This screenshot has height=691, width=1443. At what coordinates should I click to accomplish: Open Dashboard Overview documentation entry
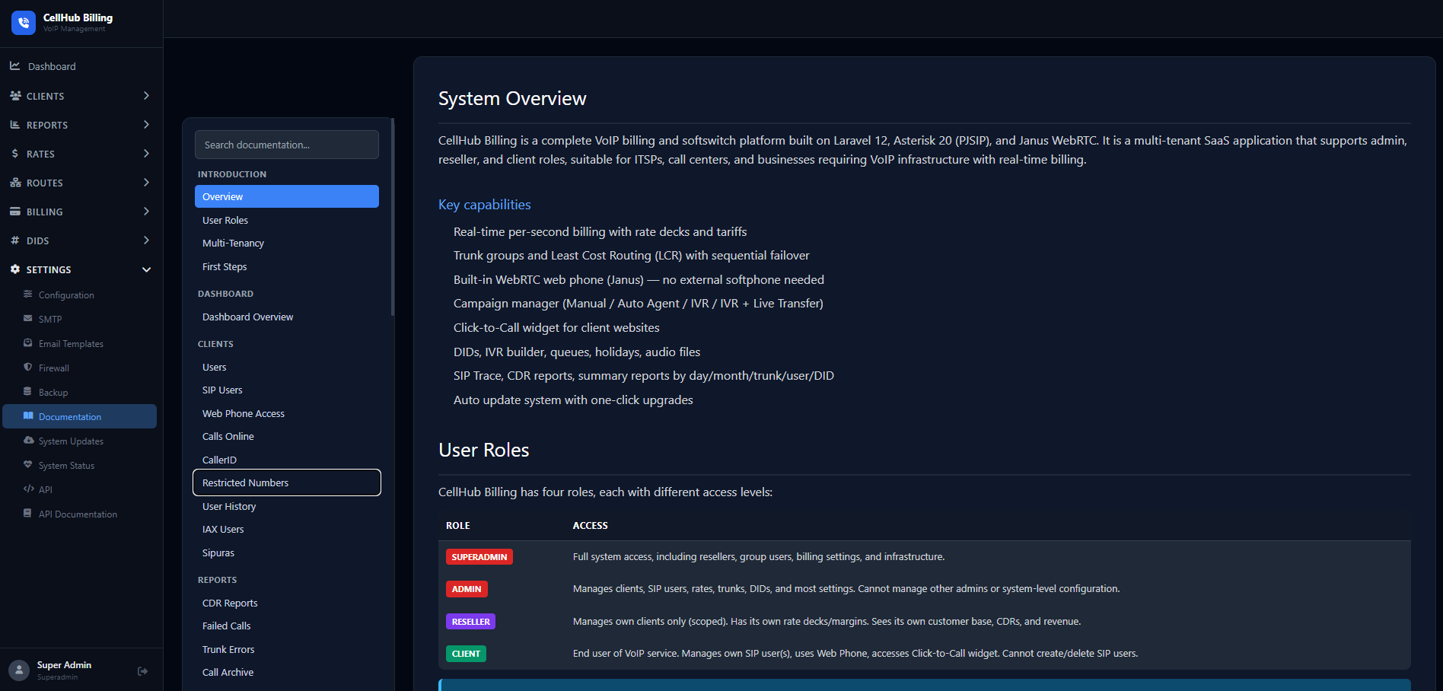pyautogui.click(x=287, y=317)
